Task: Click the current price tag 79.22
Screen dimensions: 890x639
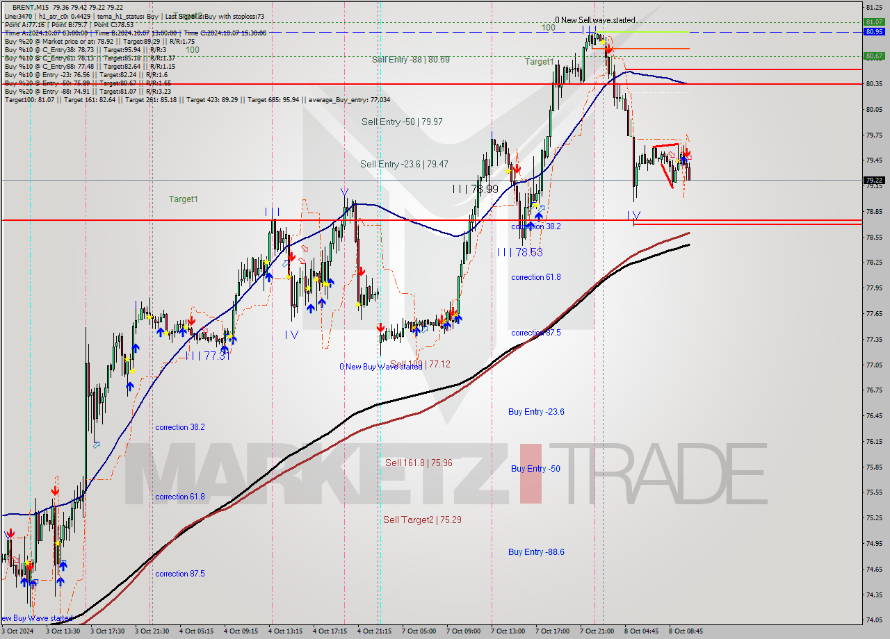Action: (874, 180)
